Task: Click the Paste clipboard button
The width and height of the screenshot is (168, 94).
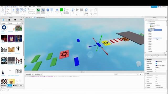Action: tap(3, 10)
